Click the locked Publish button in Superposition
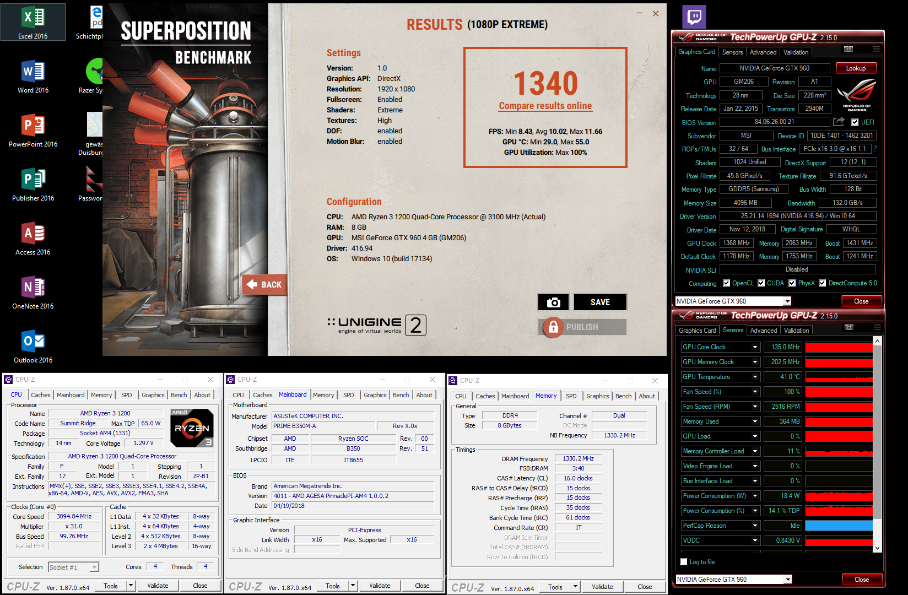Screen dimensions: 908x595 [582, 327]
